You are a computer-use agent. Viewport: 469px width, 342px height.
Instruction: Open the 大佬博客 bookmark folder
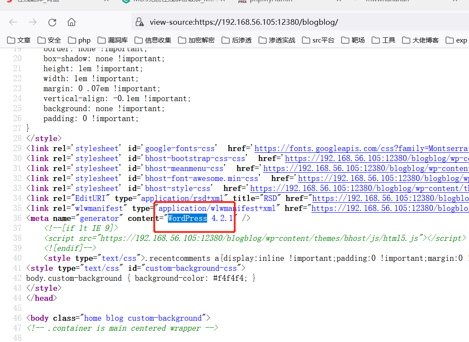tap(421, 40)
